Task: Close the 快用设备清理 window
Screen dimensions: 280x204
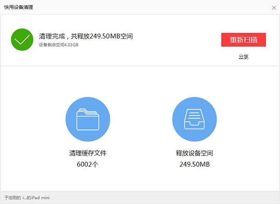Action: tap(273, 7)
